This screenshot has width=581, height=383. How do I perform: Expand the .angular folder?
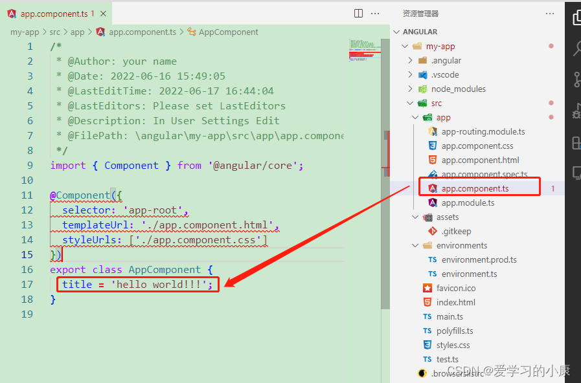410,60
